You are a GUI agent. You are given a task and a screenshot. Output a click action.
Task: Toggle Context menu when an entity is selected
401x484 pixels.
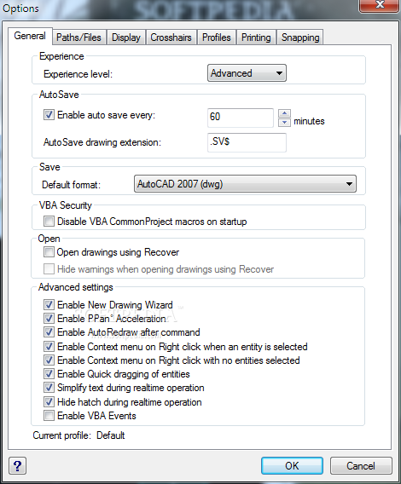point(49,346)
